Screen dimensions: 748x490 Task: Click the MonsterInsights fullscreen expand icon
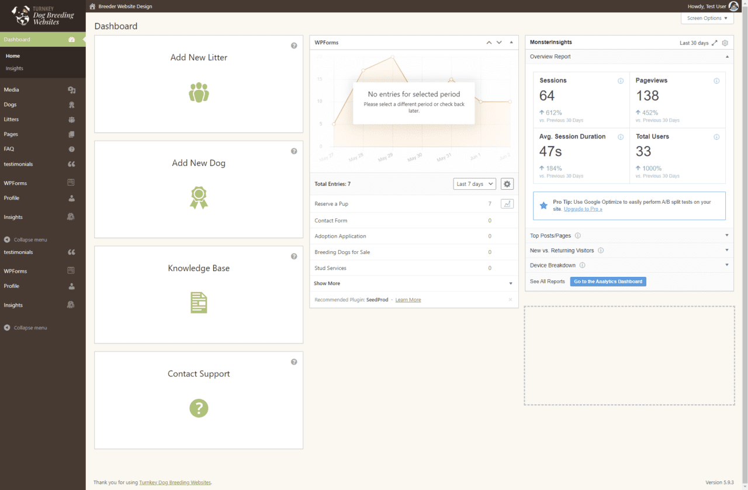tap(715, 43)
